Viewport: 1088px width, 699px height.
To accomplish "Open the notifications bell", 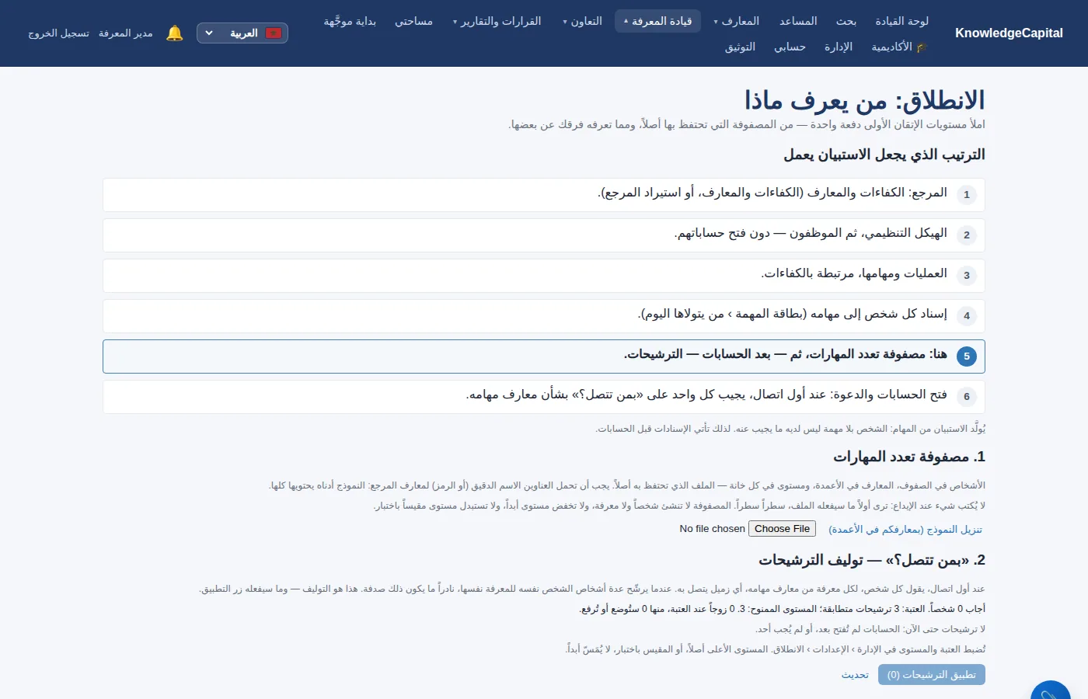I will pos(175,33).
